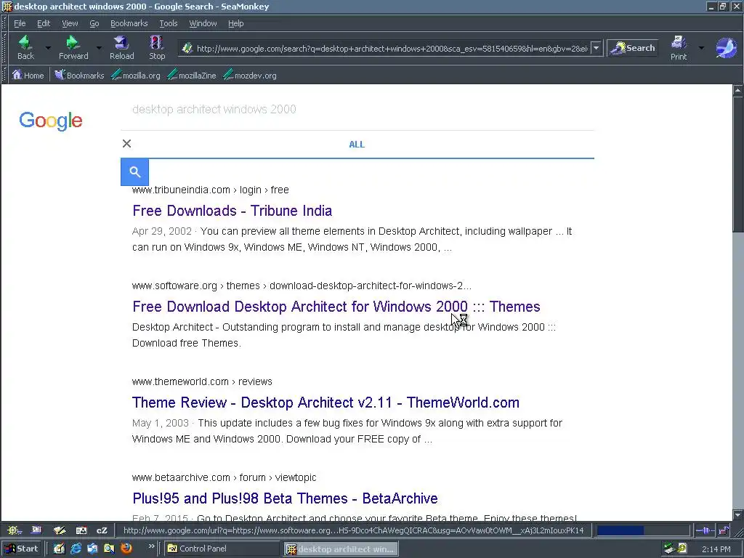744x558 pixels.
Task: Click the blue magnifier search button
Action: pyautogui.click(x=134, y=171)
